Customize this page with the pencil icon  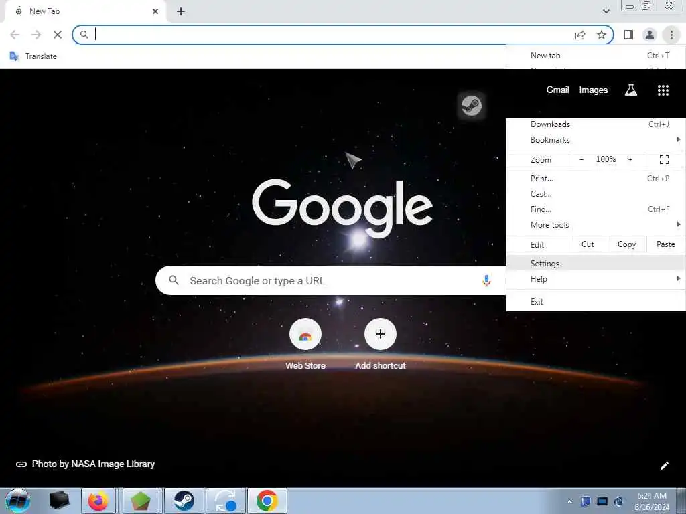pyautogui.click(x=664, y=466)
